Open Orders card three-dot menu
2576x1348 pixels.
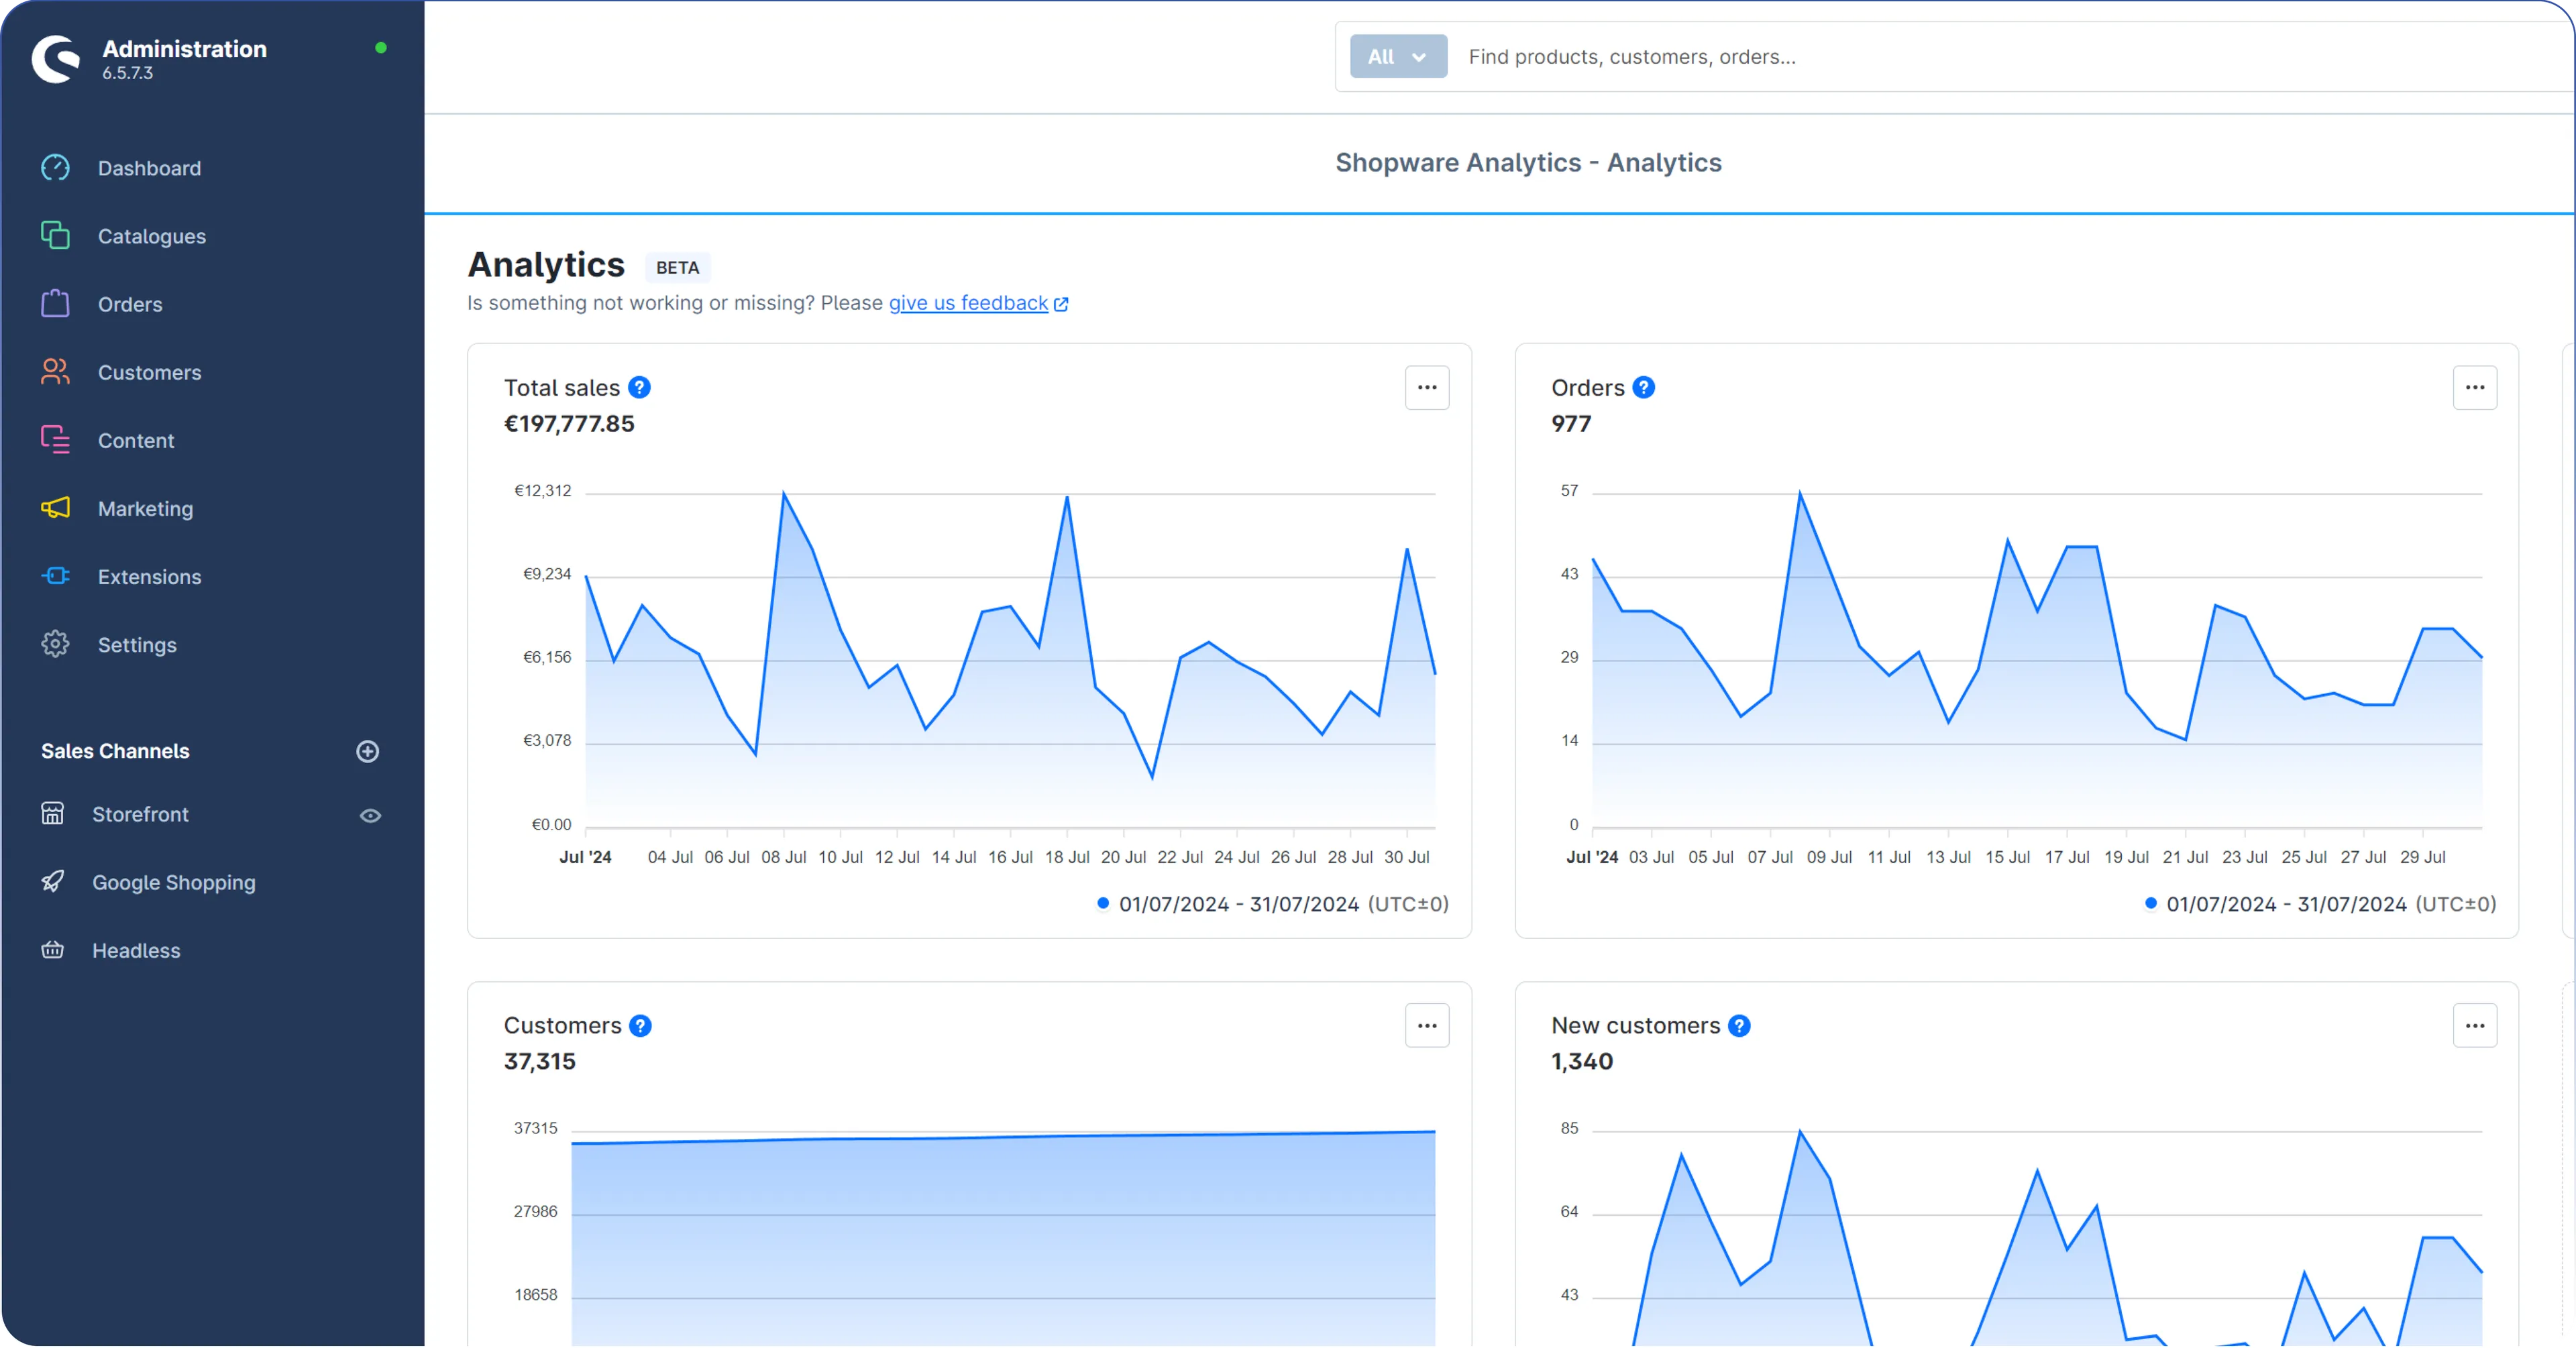point(2474,388)
